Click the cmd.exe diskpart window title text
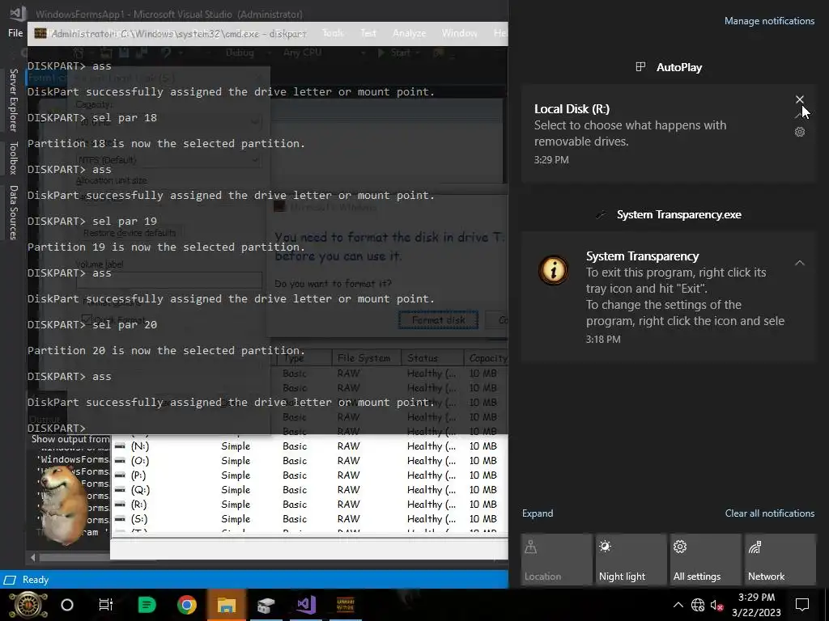Screen dimensions: 829x621 (x=179, y=34)
